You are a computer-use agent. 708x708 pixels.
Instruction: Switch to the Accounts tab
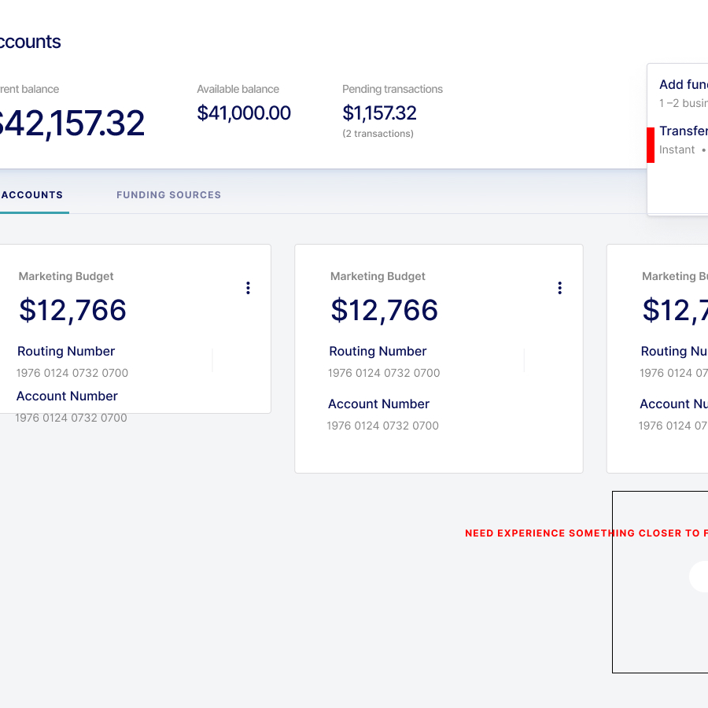point(31,195)
